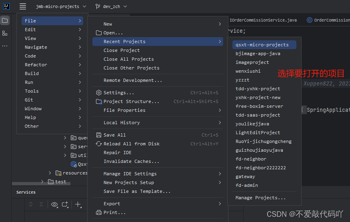Toggle the hamburger main menu icon
The height and width of the screenshot is (222, 350).
point(23,6)
